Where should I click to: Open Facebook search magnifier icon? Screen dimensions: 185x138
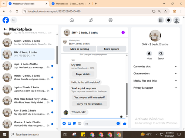coord(14,20)
